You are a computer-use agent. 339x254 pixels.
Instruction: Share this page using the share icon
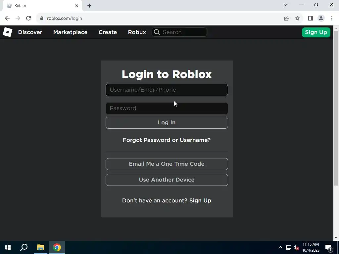click(x=287, y=19)
